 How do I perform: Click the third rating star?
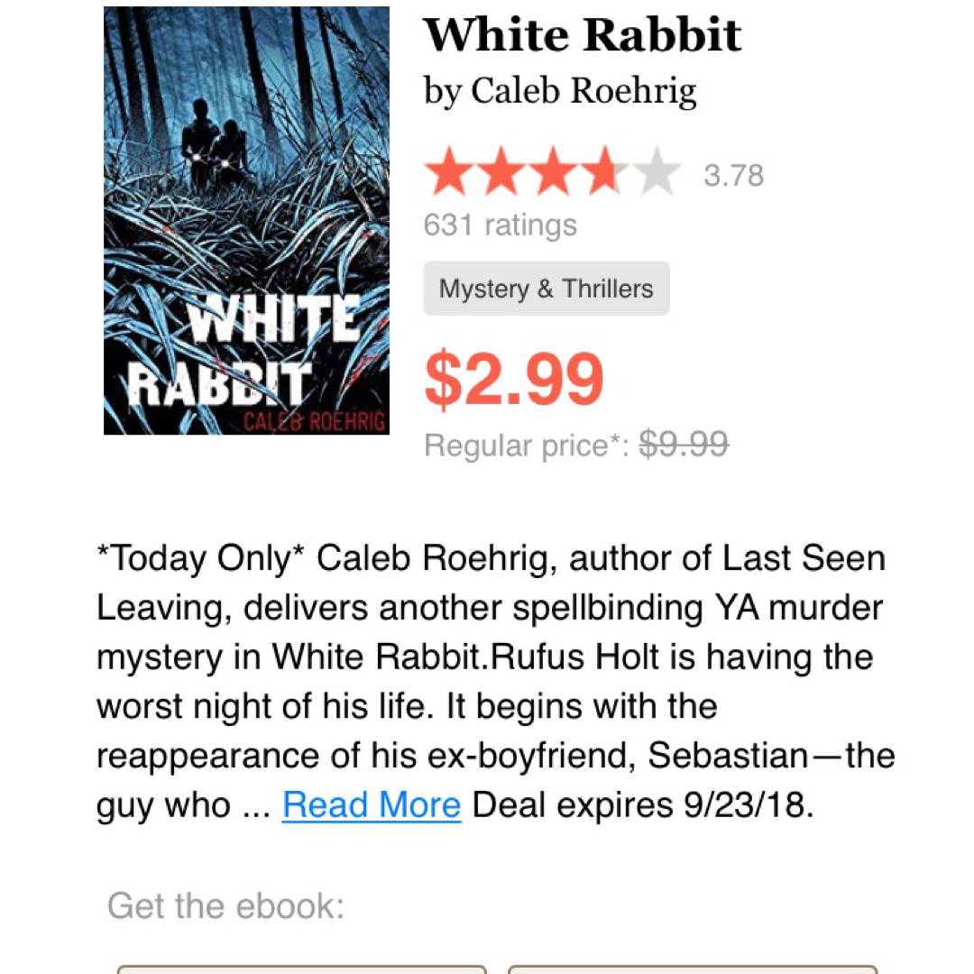tap(552, 173)
